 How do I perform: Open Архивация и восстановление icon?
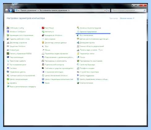[8, 35]
